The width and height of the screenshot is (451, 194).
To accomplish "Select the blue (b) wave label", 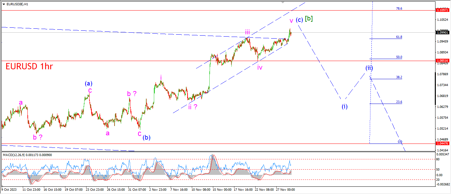I will (x=147, y=138).
